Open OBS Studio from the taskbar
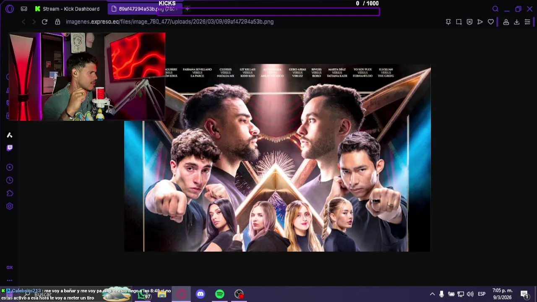 (239, 294)
